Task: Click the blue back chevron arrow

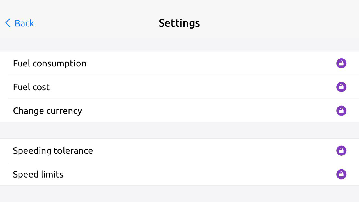Action: click(8, 23)
